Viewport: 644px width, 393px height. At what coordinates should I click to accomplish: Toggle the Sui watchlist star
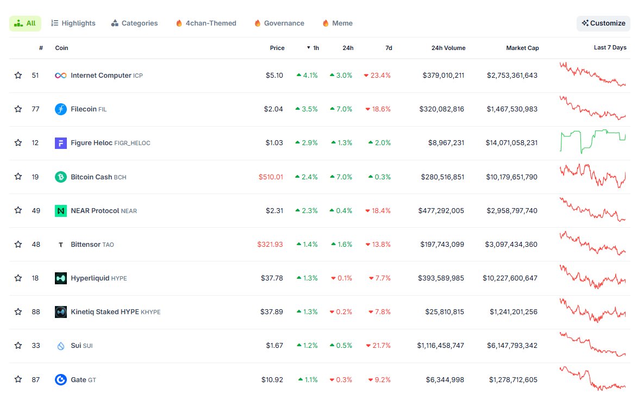18,345
